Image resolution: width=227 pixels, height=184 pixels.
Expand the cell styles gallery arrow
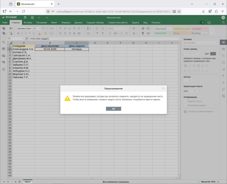tap(212, 31)
